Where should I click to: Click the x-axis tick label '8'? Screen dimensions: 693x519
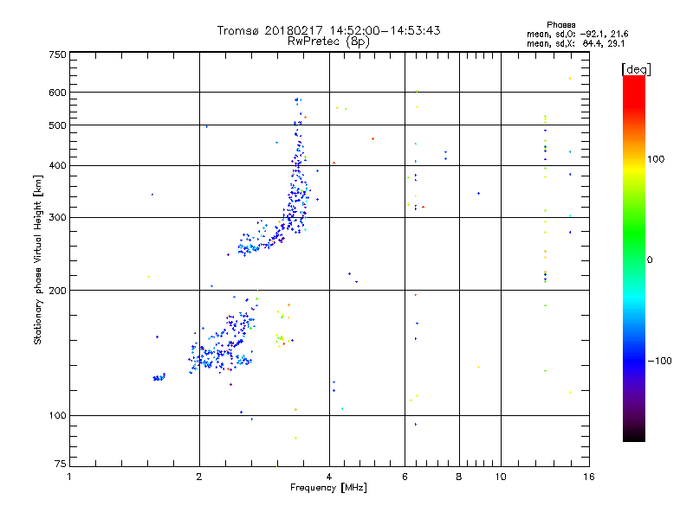[x=459, y=477]
